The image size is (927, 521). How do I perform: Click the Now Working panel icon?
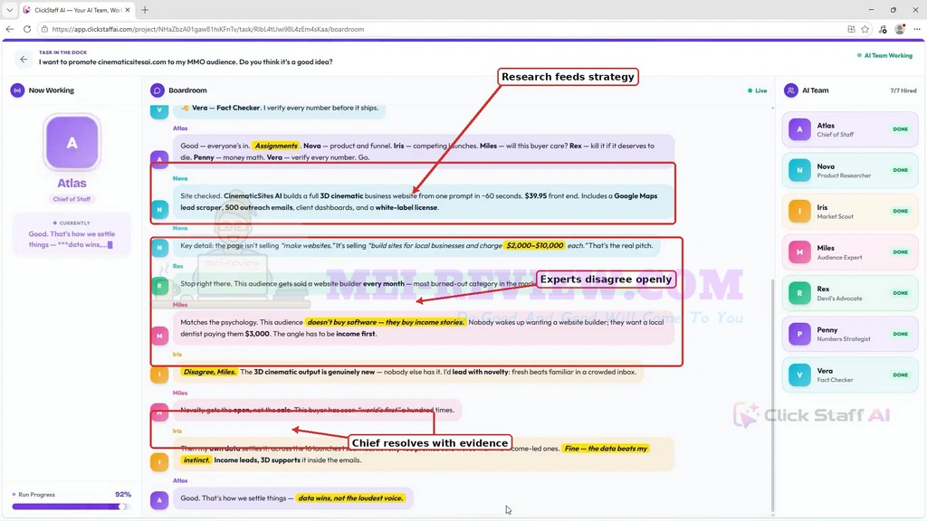point(17,90)
